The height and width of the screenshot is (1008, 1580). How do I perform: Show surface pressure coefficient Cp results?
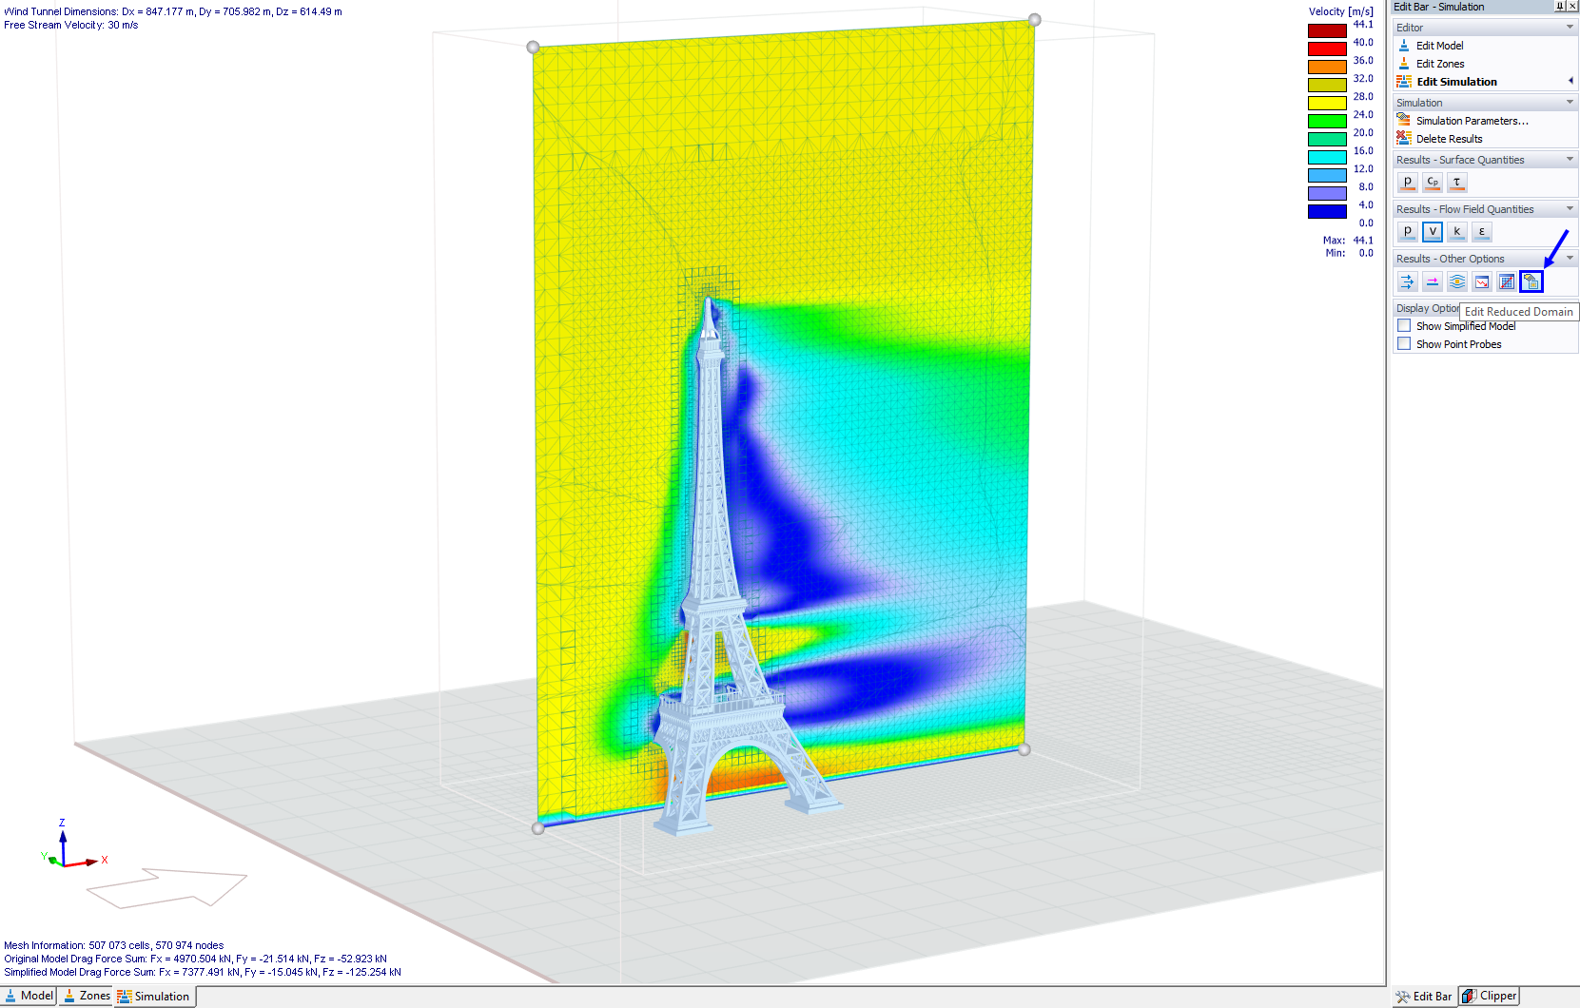[1433, 182]
